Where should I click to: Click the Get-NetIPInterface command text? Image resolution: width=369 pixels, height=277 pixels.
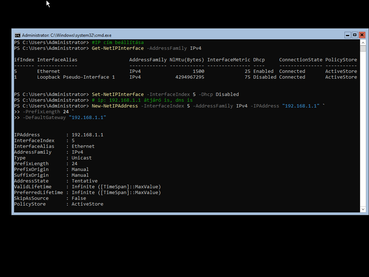(x=117, y=48)
